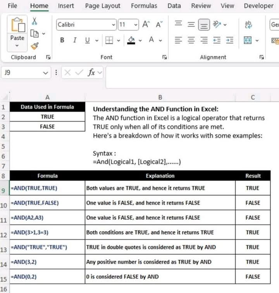Click into the formula bar
This screenshot has height=293, width=279.
pyautogui.click(x=192, y=77)
